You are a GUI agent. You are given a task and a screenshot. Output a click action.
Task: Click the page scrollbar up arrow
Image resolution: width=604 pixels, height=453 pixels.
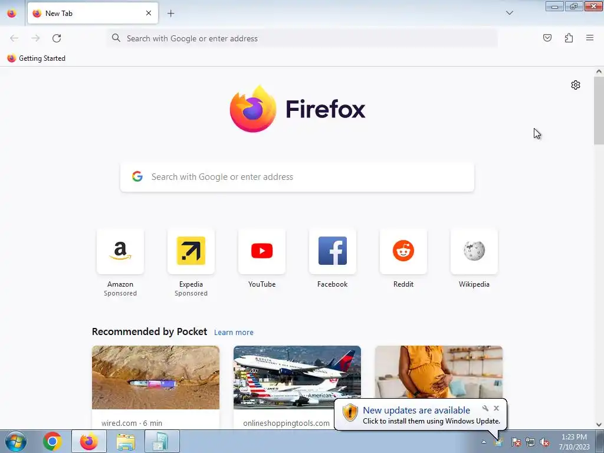pos(599,71)
